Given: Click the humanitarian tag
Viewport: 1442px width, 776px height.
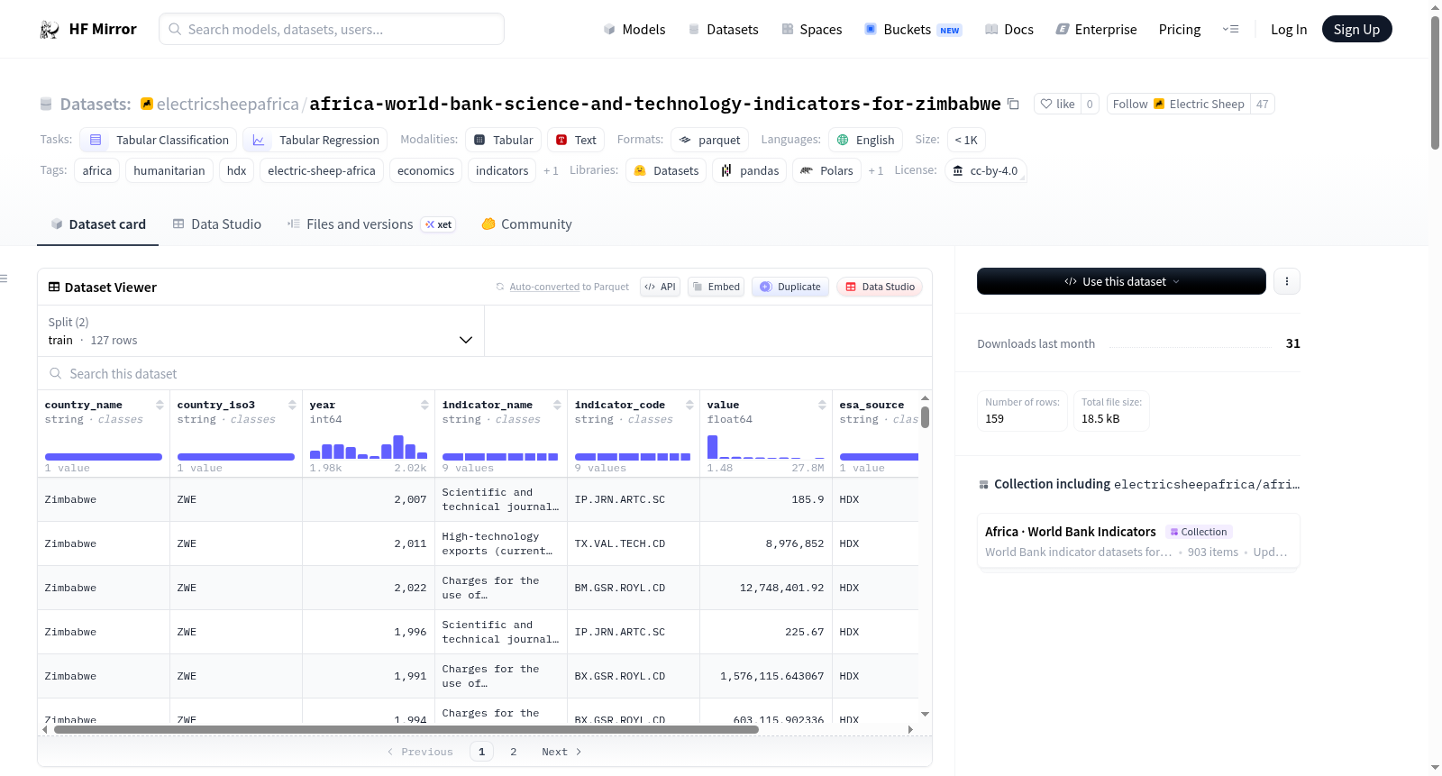Looking at the screenshot, I should (x=169, y=170).
